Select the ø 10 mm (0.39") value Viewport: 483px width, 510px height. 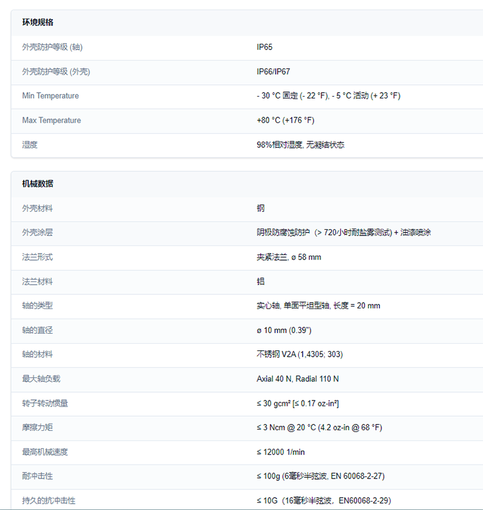[x=284, y=330]
